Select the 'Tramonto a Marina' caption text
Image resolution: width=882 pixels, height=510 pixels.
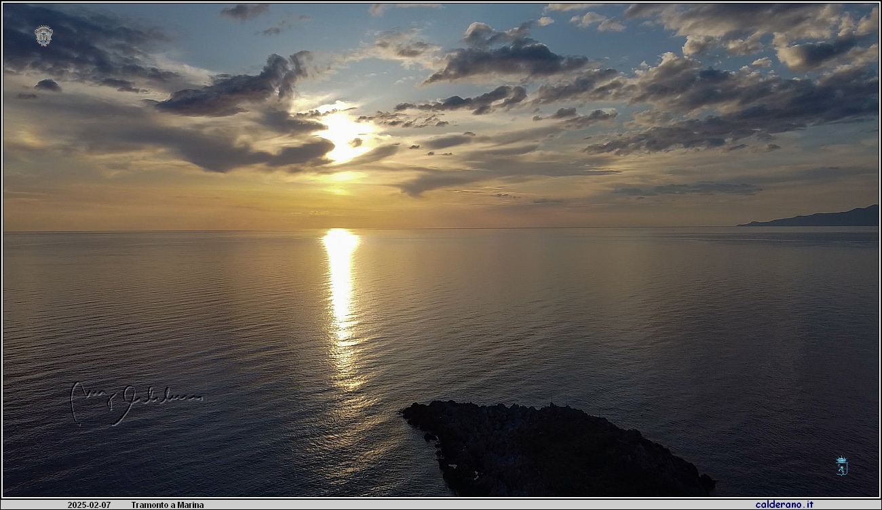(167, 505)
